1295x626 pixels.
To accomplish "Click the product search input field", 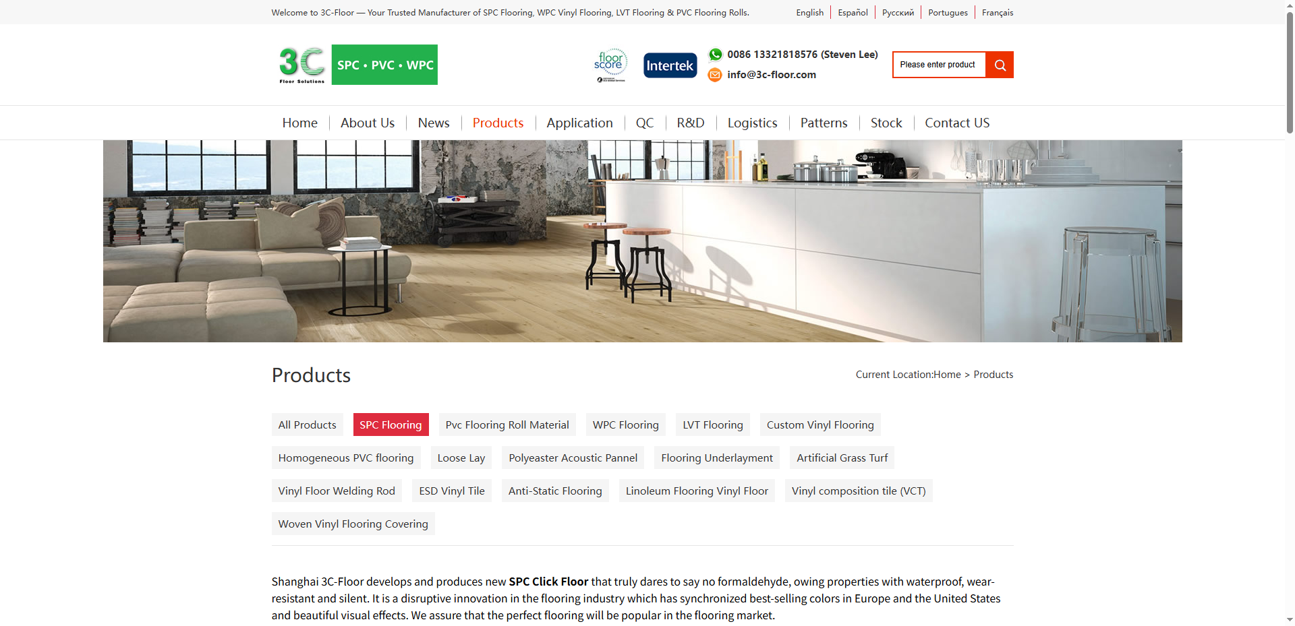I will [938, 64].
